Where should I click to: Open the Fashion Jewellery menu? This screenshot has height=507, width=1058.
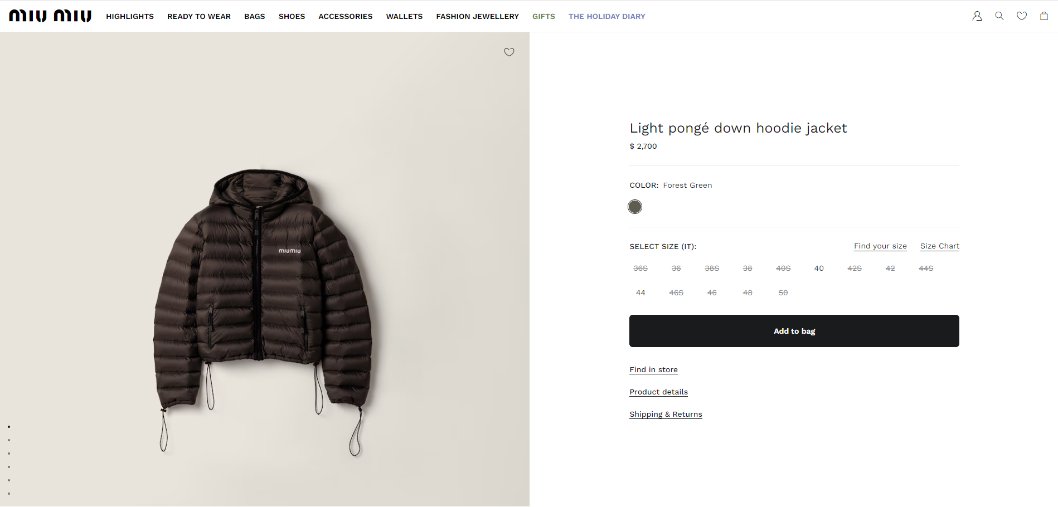477,17
